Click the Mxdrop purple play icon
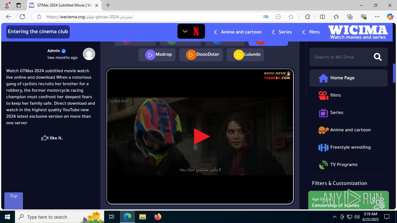 click(150, 55)
